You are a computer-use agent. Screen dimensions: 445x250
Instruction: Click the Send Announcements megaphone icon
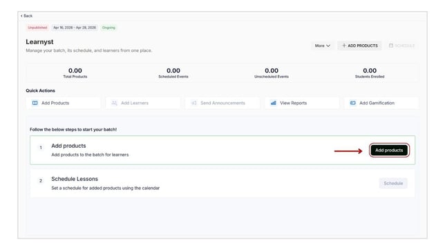click(194, 103)
